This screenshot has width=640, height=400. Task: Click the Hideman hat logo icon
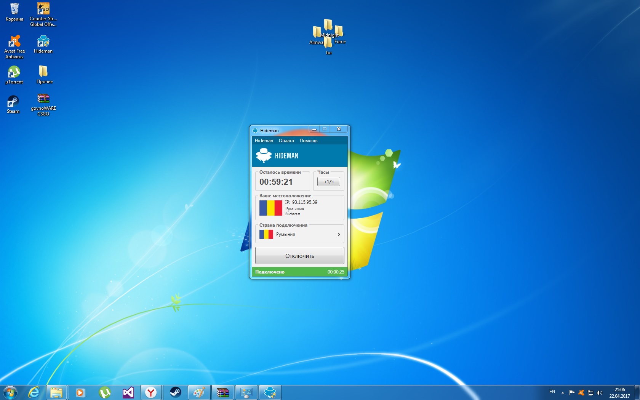tap(264, 155)
